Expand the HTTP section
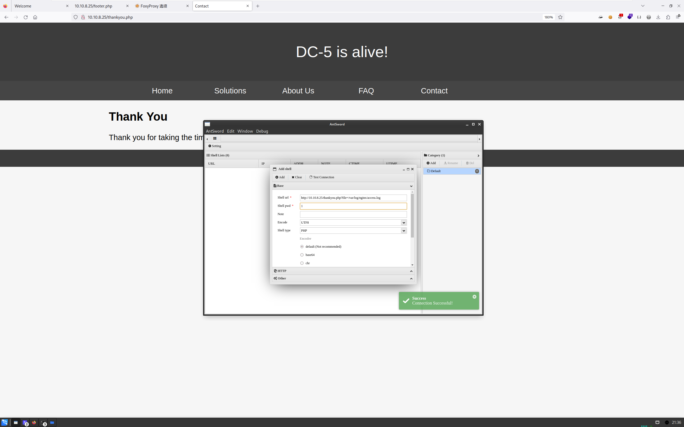The image size is (684, 427). pos(411,271)
